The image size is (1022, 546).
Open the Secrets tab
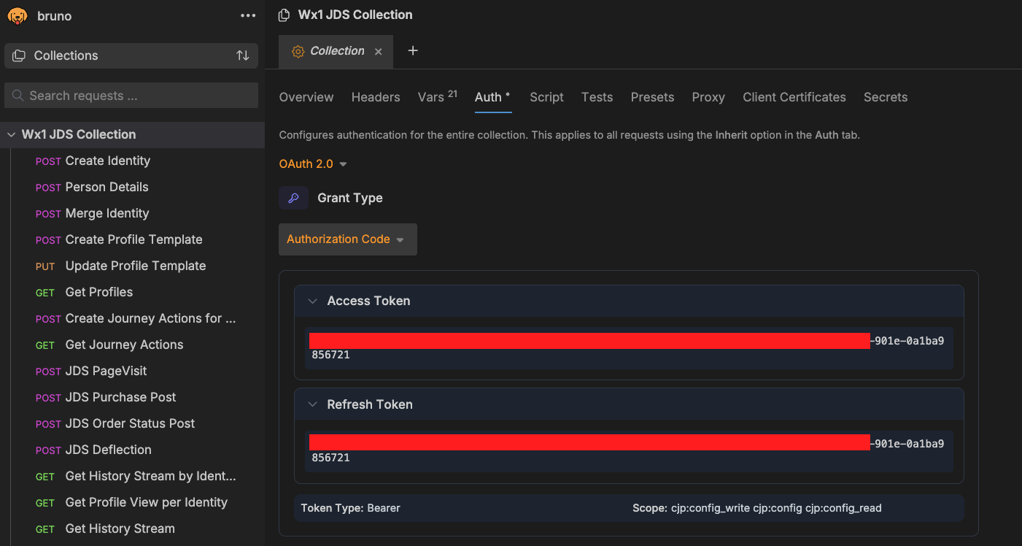tap(886, 97)
